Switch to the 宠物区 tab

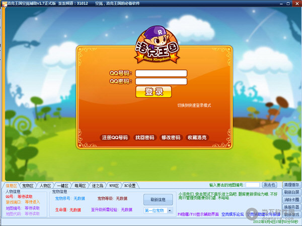pyautogui.click(x=28, y=185)
